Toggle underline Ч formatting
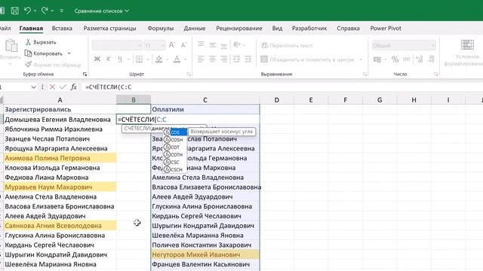483x271 pixels. (x=120, y=59)
